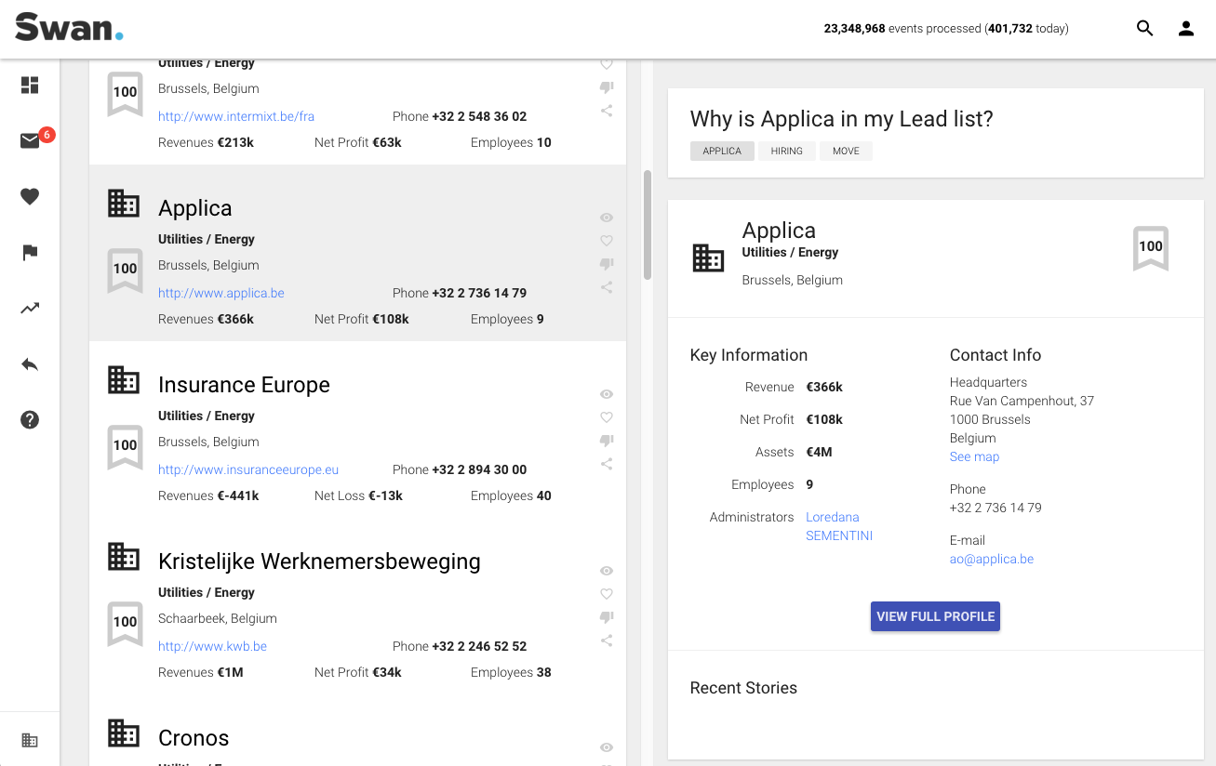
Task: Click the events processed counter in header
Action: 946,29
